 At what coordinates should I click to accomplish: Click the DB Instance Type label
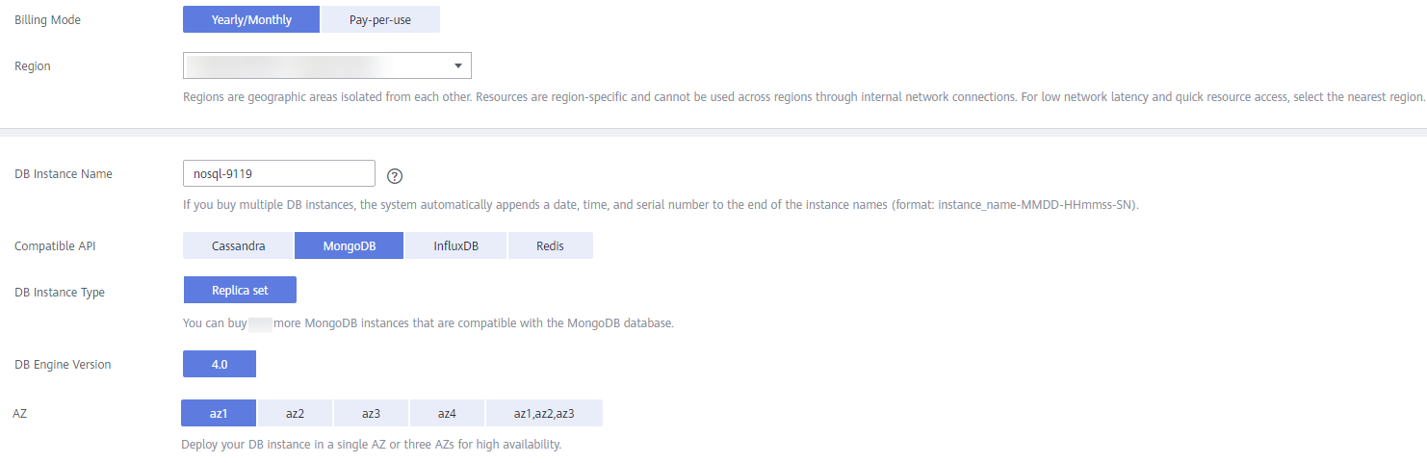coord(60,293)
